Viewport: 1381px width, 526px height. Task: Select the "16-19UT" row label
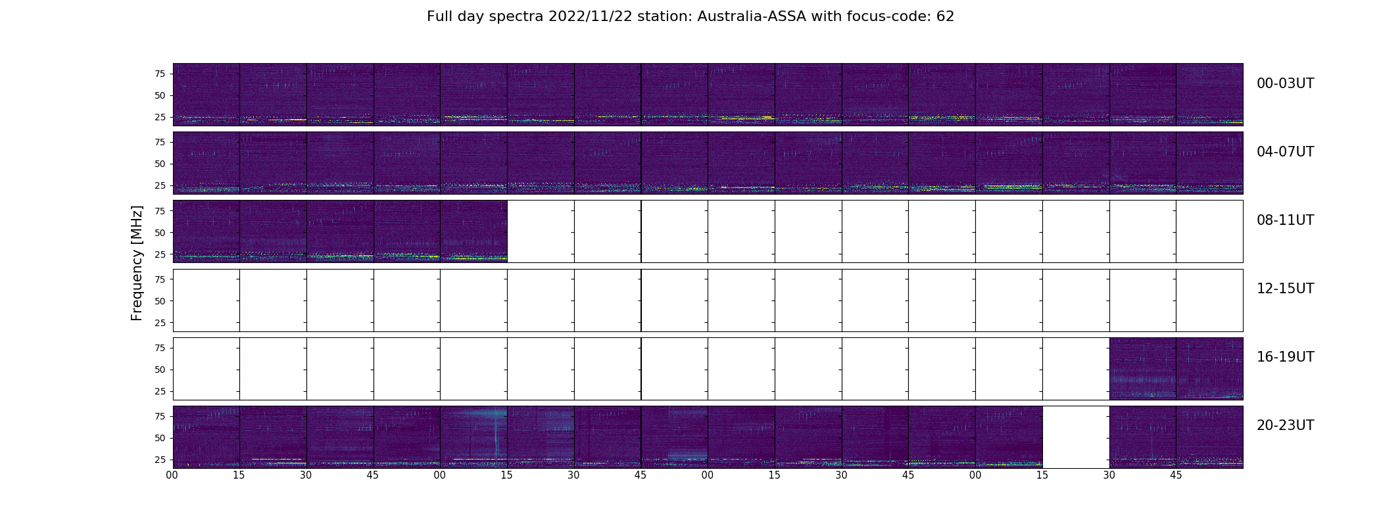point(1285,357)
